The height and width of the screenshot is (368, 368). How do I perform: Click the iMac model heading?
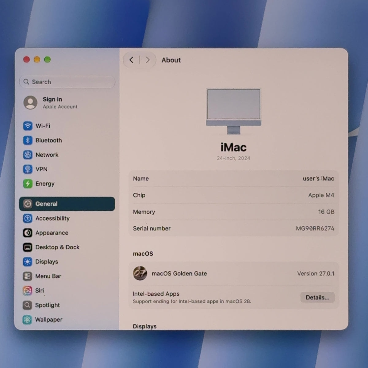pyautogui.click(x=233, y=147)
